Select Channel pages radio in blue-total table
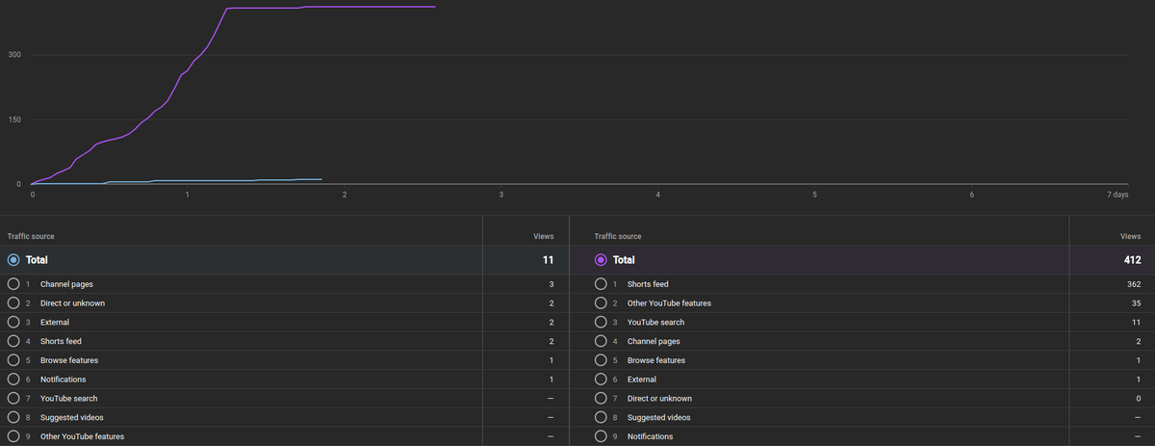Screen dimensions: 1155x446 [x=13, y=284]
